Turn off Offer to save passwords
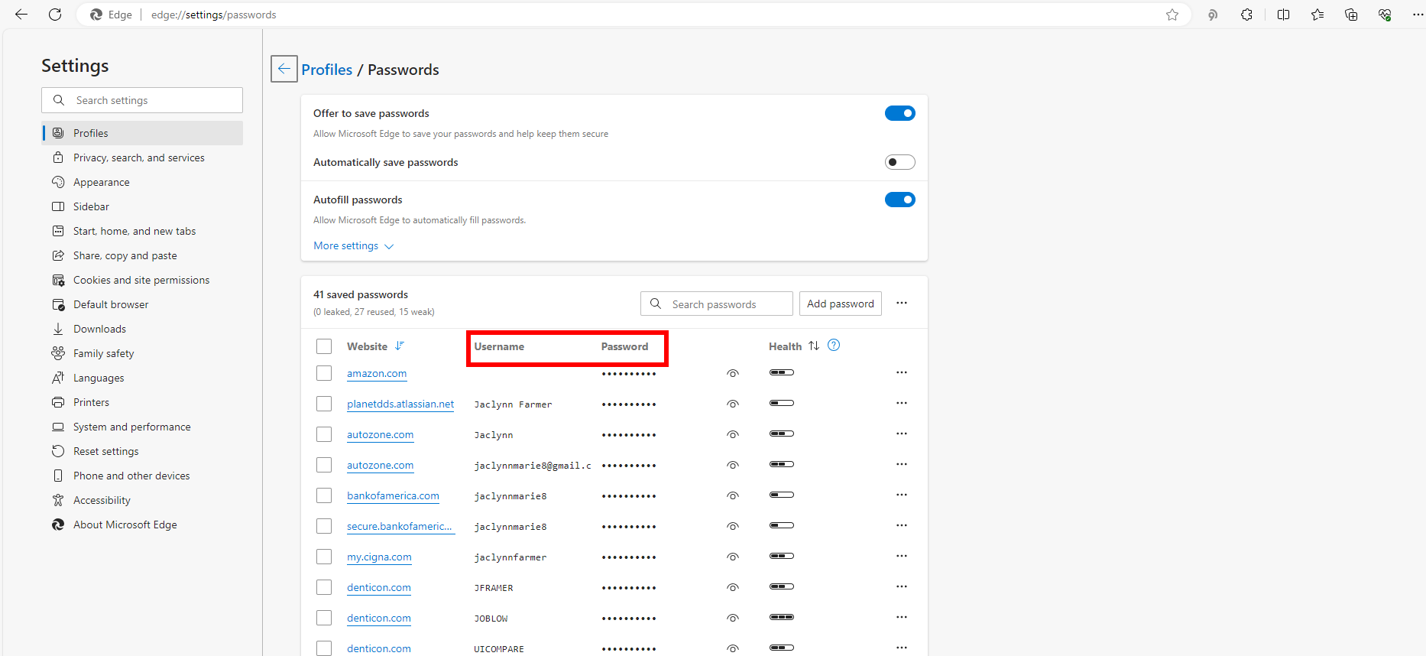The height and width of the screenshot is (656, 1426). (x=899, y=113)
